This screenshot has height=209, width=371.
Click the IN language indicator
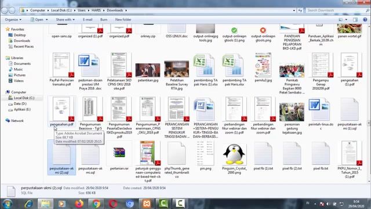308,203
